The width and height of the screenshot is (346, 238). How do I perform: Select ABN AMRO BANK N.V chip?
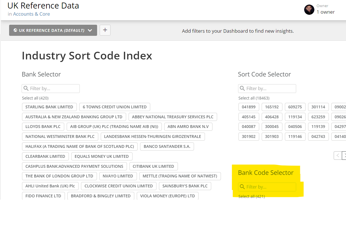click(x=188, y=127)
